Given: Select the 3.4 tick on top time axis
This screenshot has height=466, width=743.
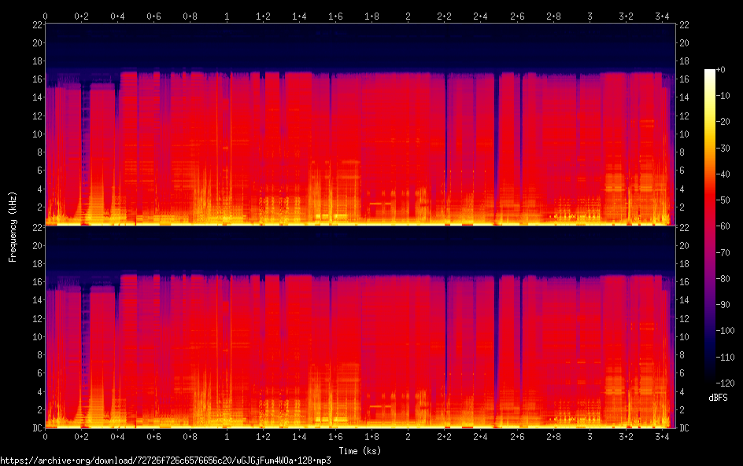Looking at the screenshot, I should coord(662,16).
